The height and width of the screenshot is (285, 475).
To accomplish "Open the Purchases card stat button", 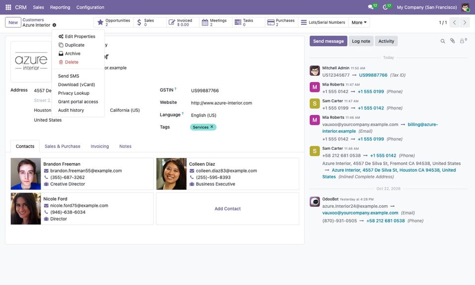I will click(x=282, y=22).
